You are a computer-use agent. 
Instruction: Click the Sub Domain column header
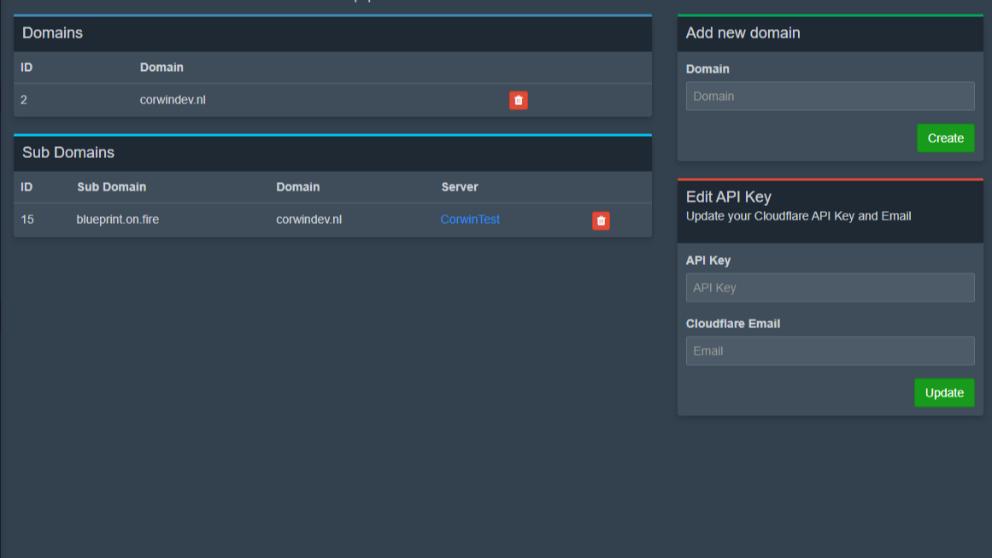click(111, 187)
